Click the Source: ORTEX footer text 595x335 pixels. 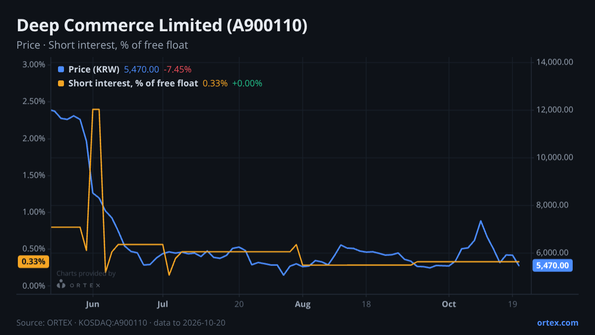coord(120,323)
